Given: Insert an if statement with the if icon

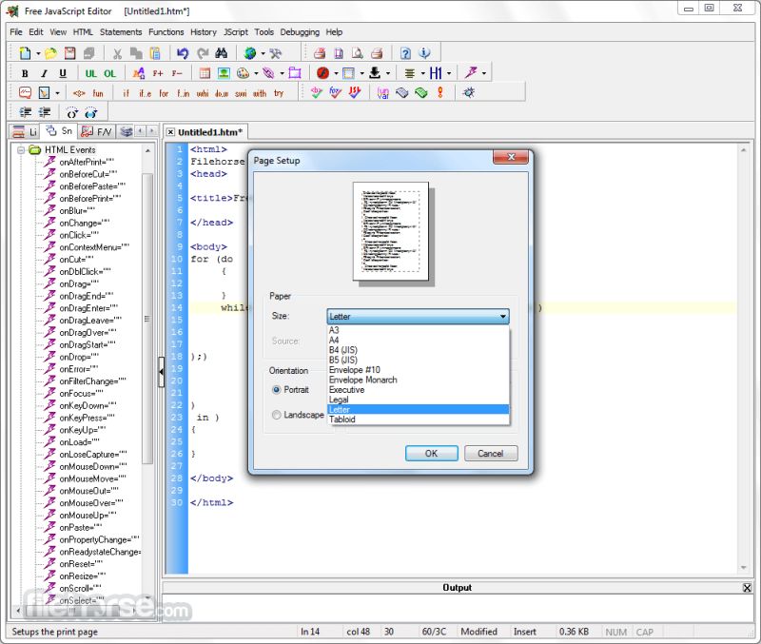Looking at the screenshot, I should [126, 92].
